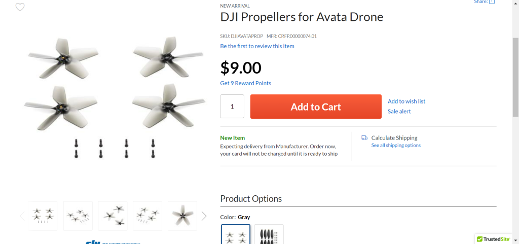
Task: Show previous thumbnails with left chevron
Action: (x=22, y=216)
